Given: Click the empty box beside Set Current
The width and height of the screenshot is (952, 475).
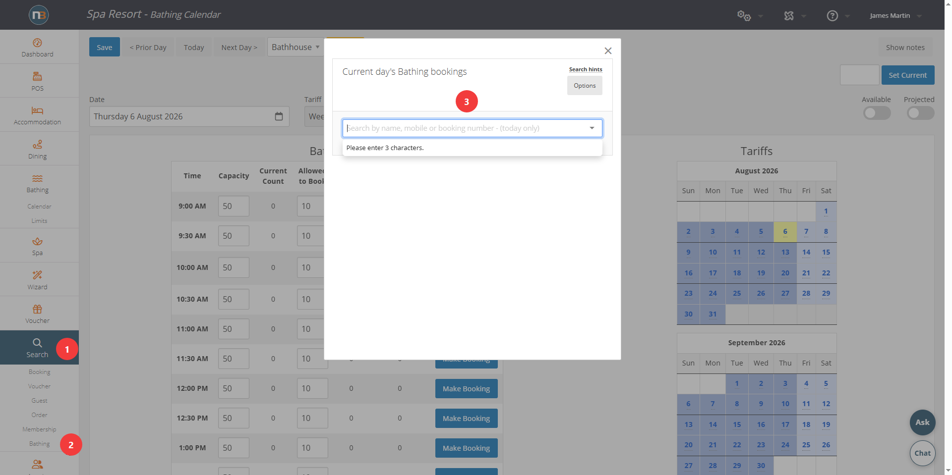Looking at the screenshot, I should click(859, 75).
